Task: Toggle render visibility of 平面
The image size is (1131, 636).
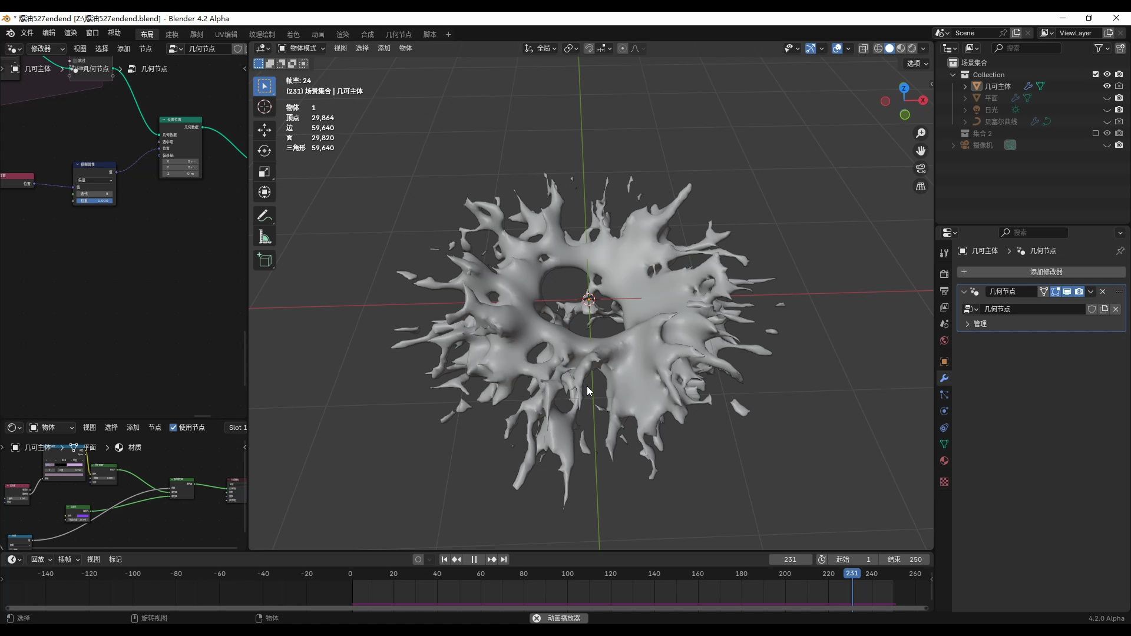Action: [x=1119, y=98]
